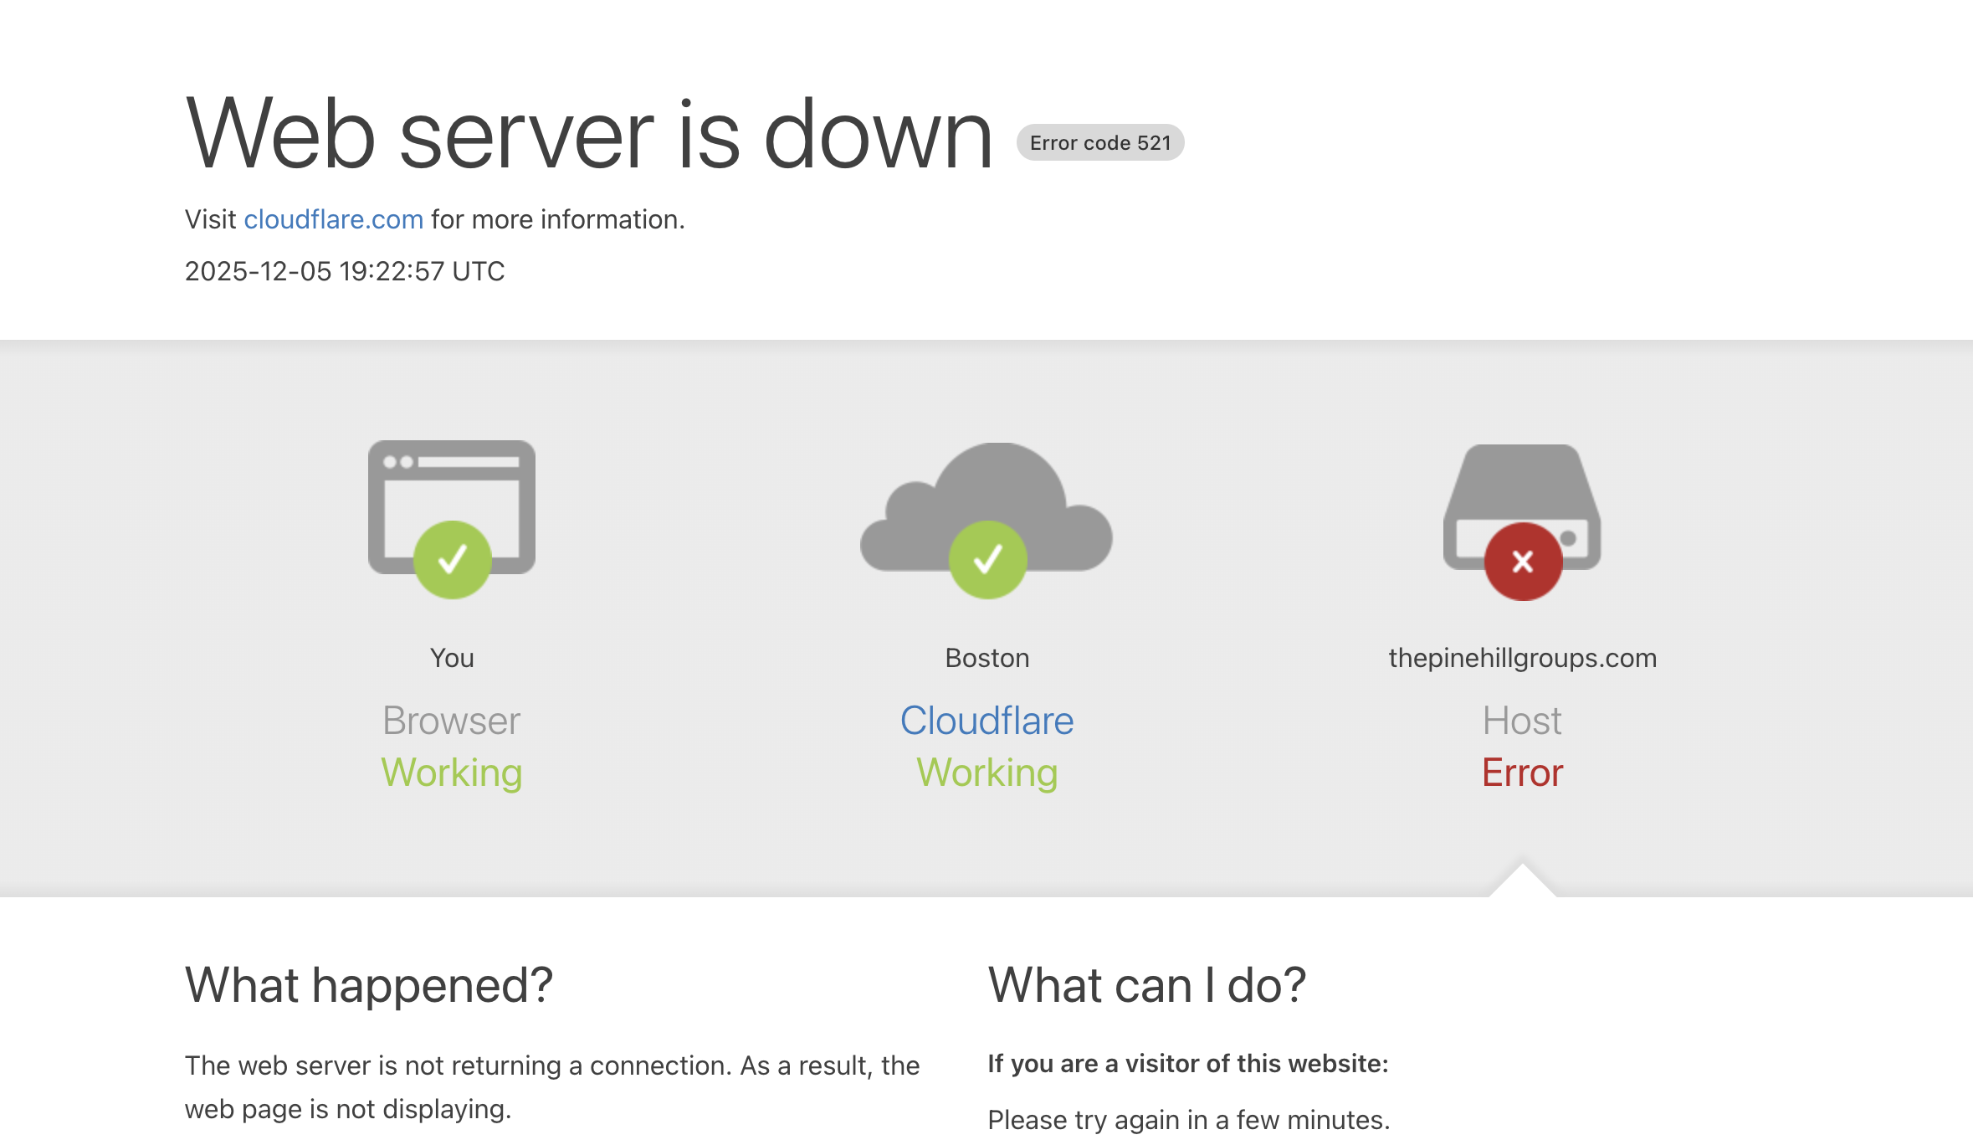Viewport: 1973px width, 1145px height.
Task: Click green checkmark on cloud icon
Action: coord(987,559)
